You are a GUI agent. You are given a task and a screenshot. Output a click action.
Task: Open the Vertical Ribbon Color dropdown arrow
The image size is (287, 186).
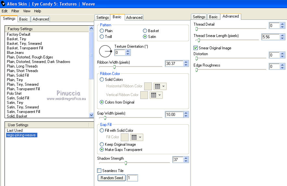click(x=160, y=95)
